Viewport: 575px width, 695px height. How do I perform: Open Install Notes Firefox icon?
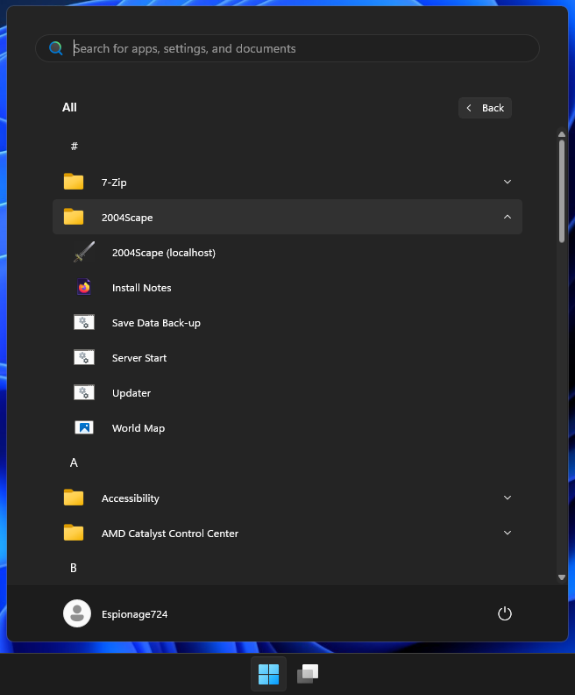click(x=84, y=288)
